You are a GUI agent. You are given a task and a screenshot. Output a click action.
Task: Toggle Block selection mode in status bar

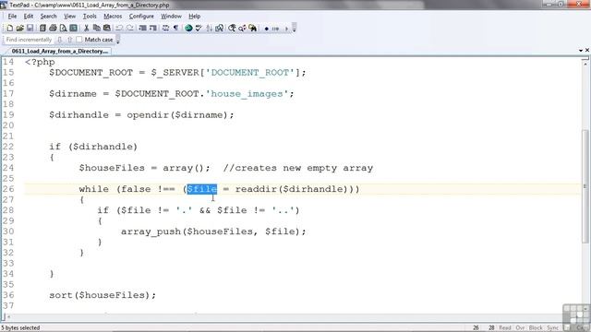point(536,328)
